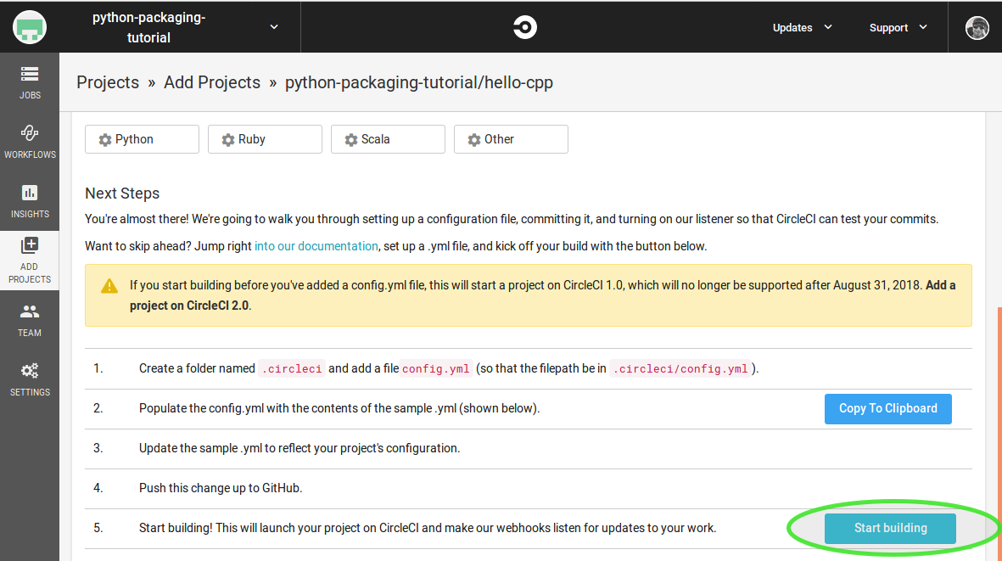1002x561 pixels.
Task: Open your user avatar profile picture
Action: pos(977,26)
